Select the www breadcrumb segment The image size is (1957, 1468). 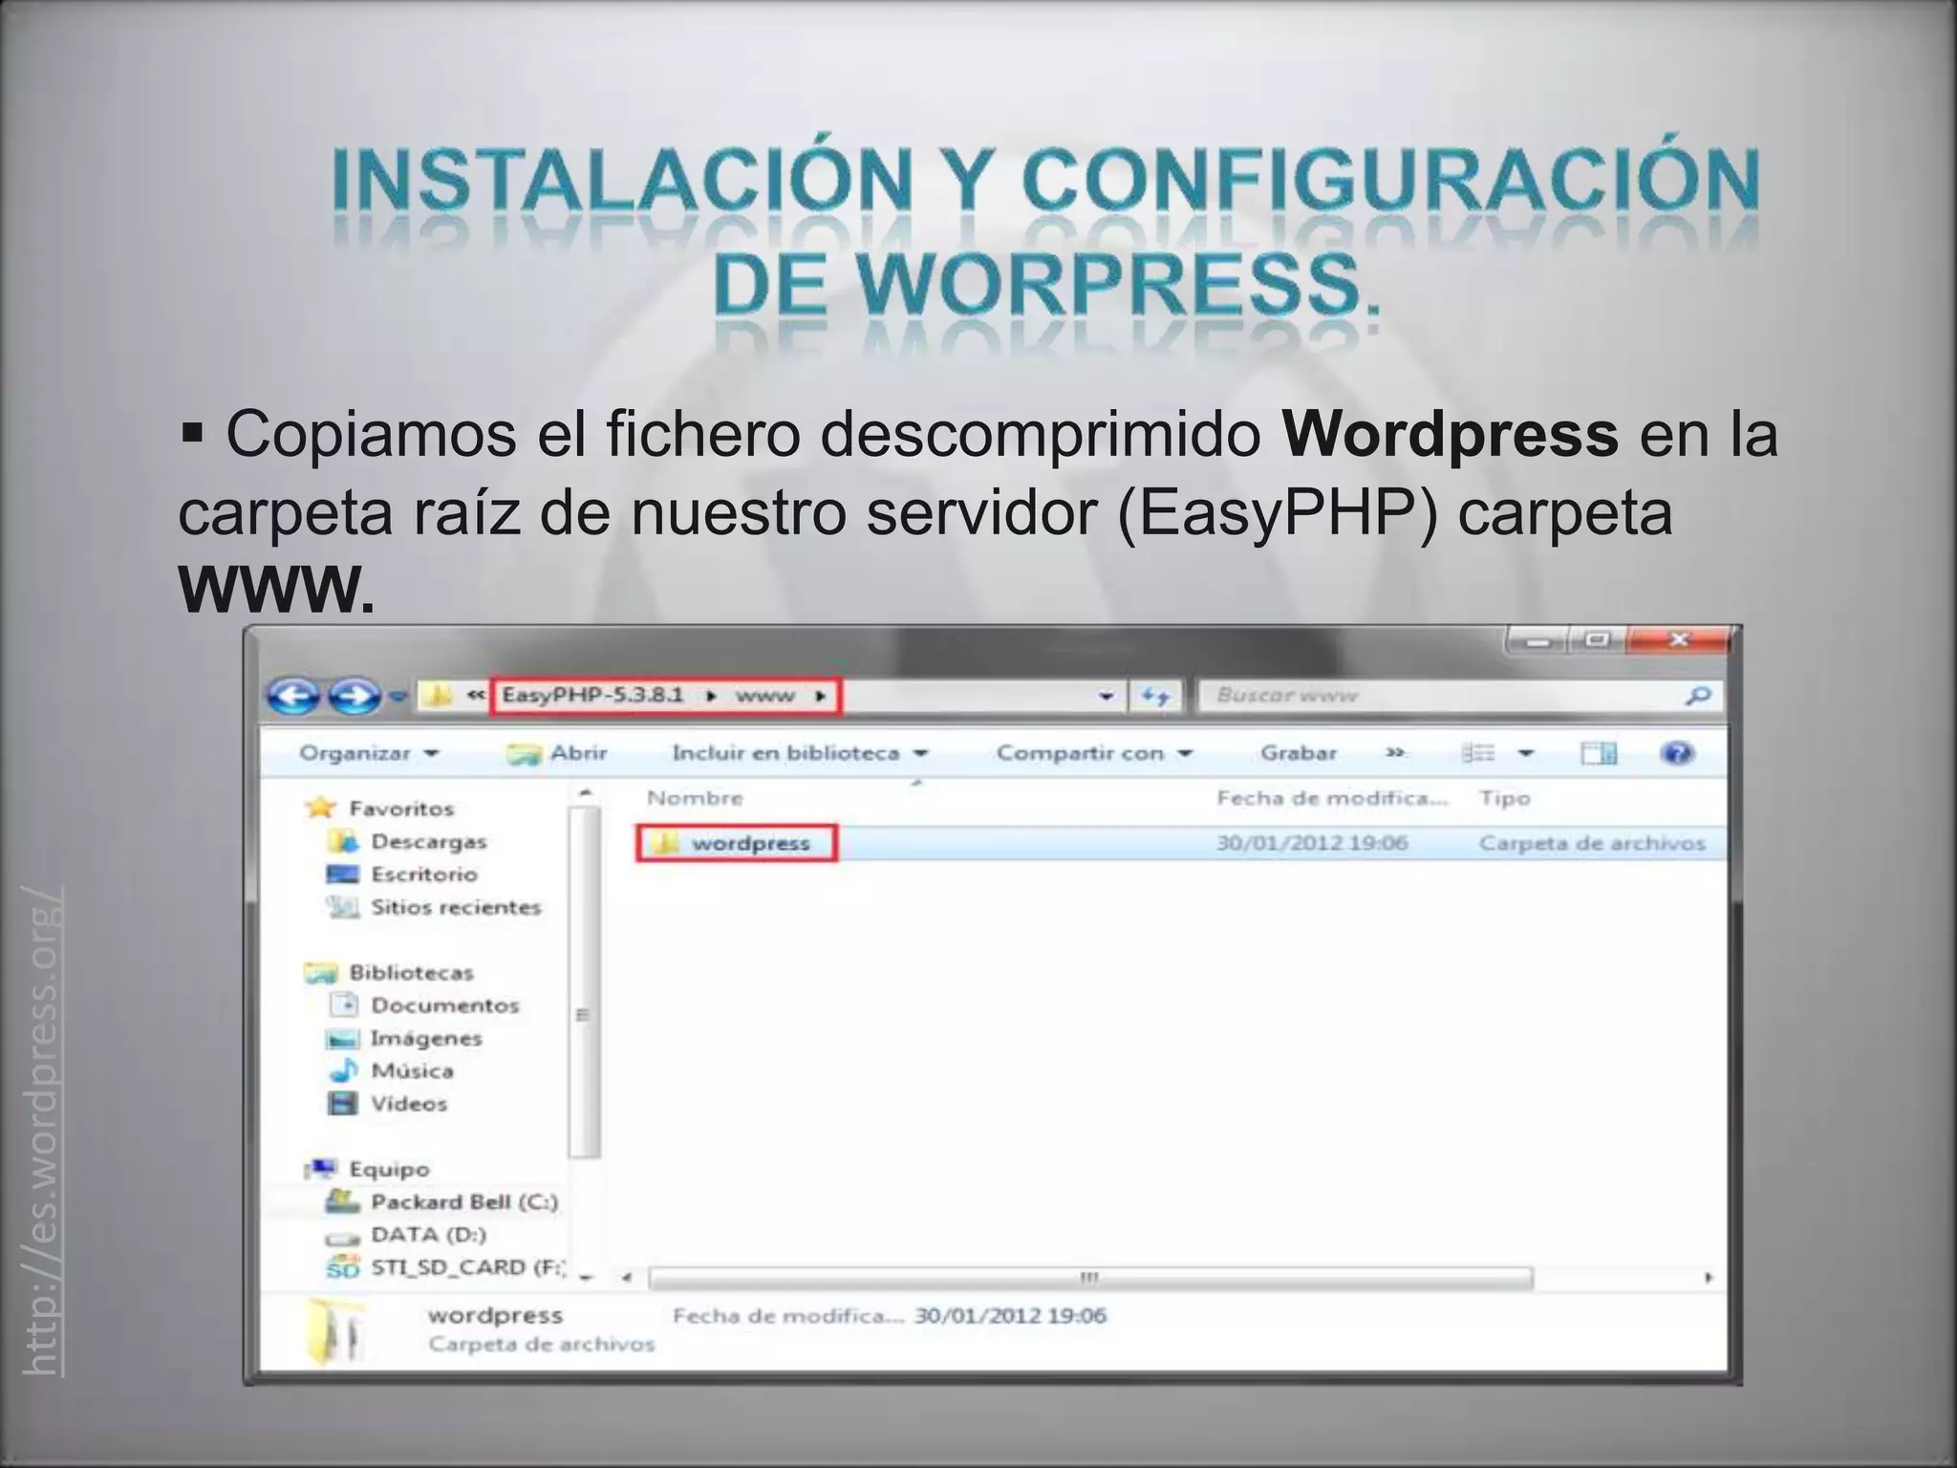[764, 696]
